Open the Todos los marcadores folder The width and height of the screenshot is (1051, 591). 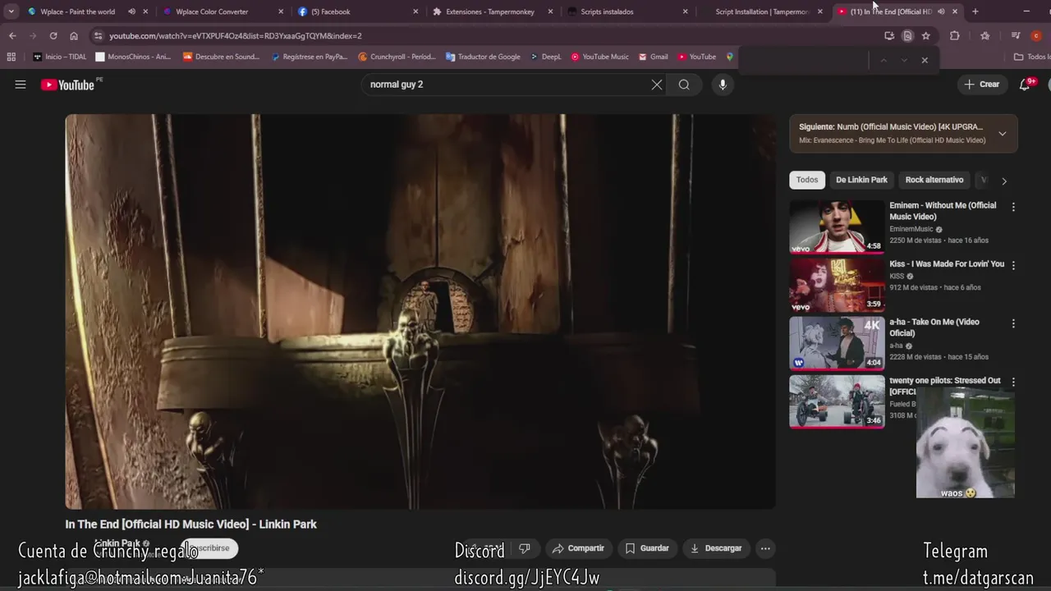click(1032, 57)
